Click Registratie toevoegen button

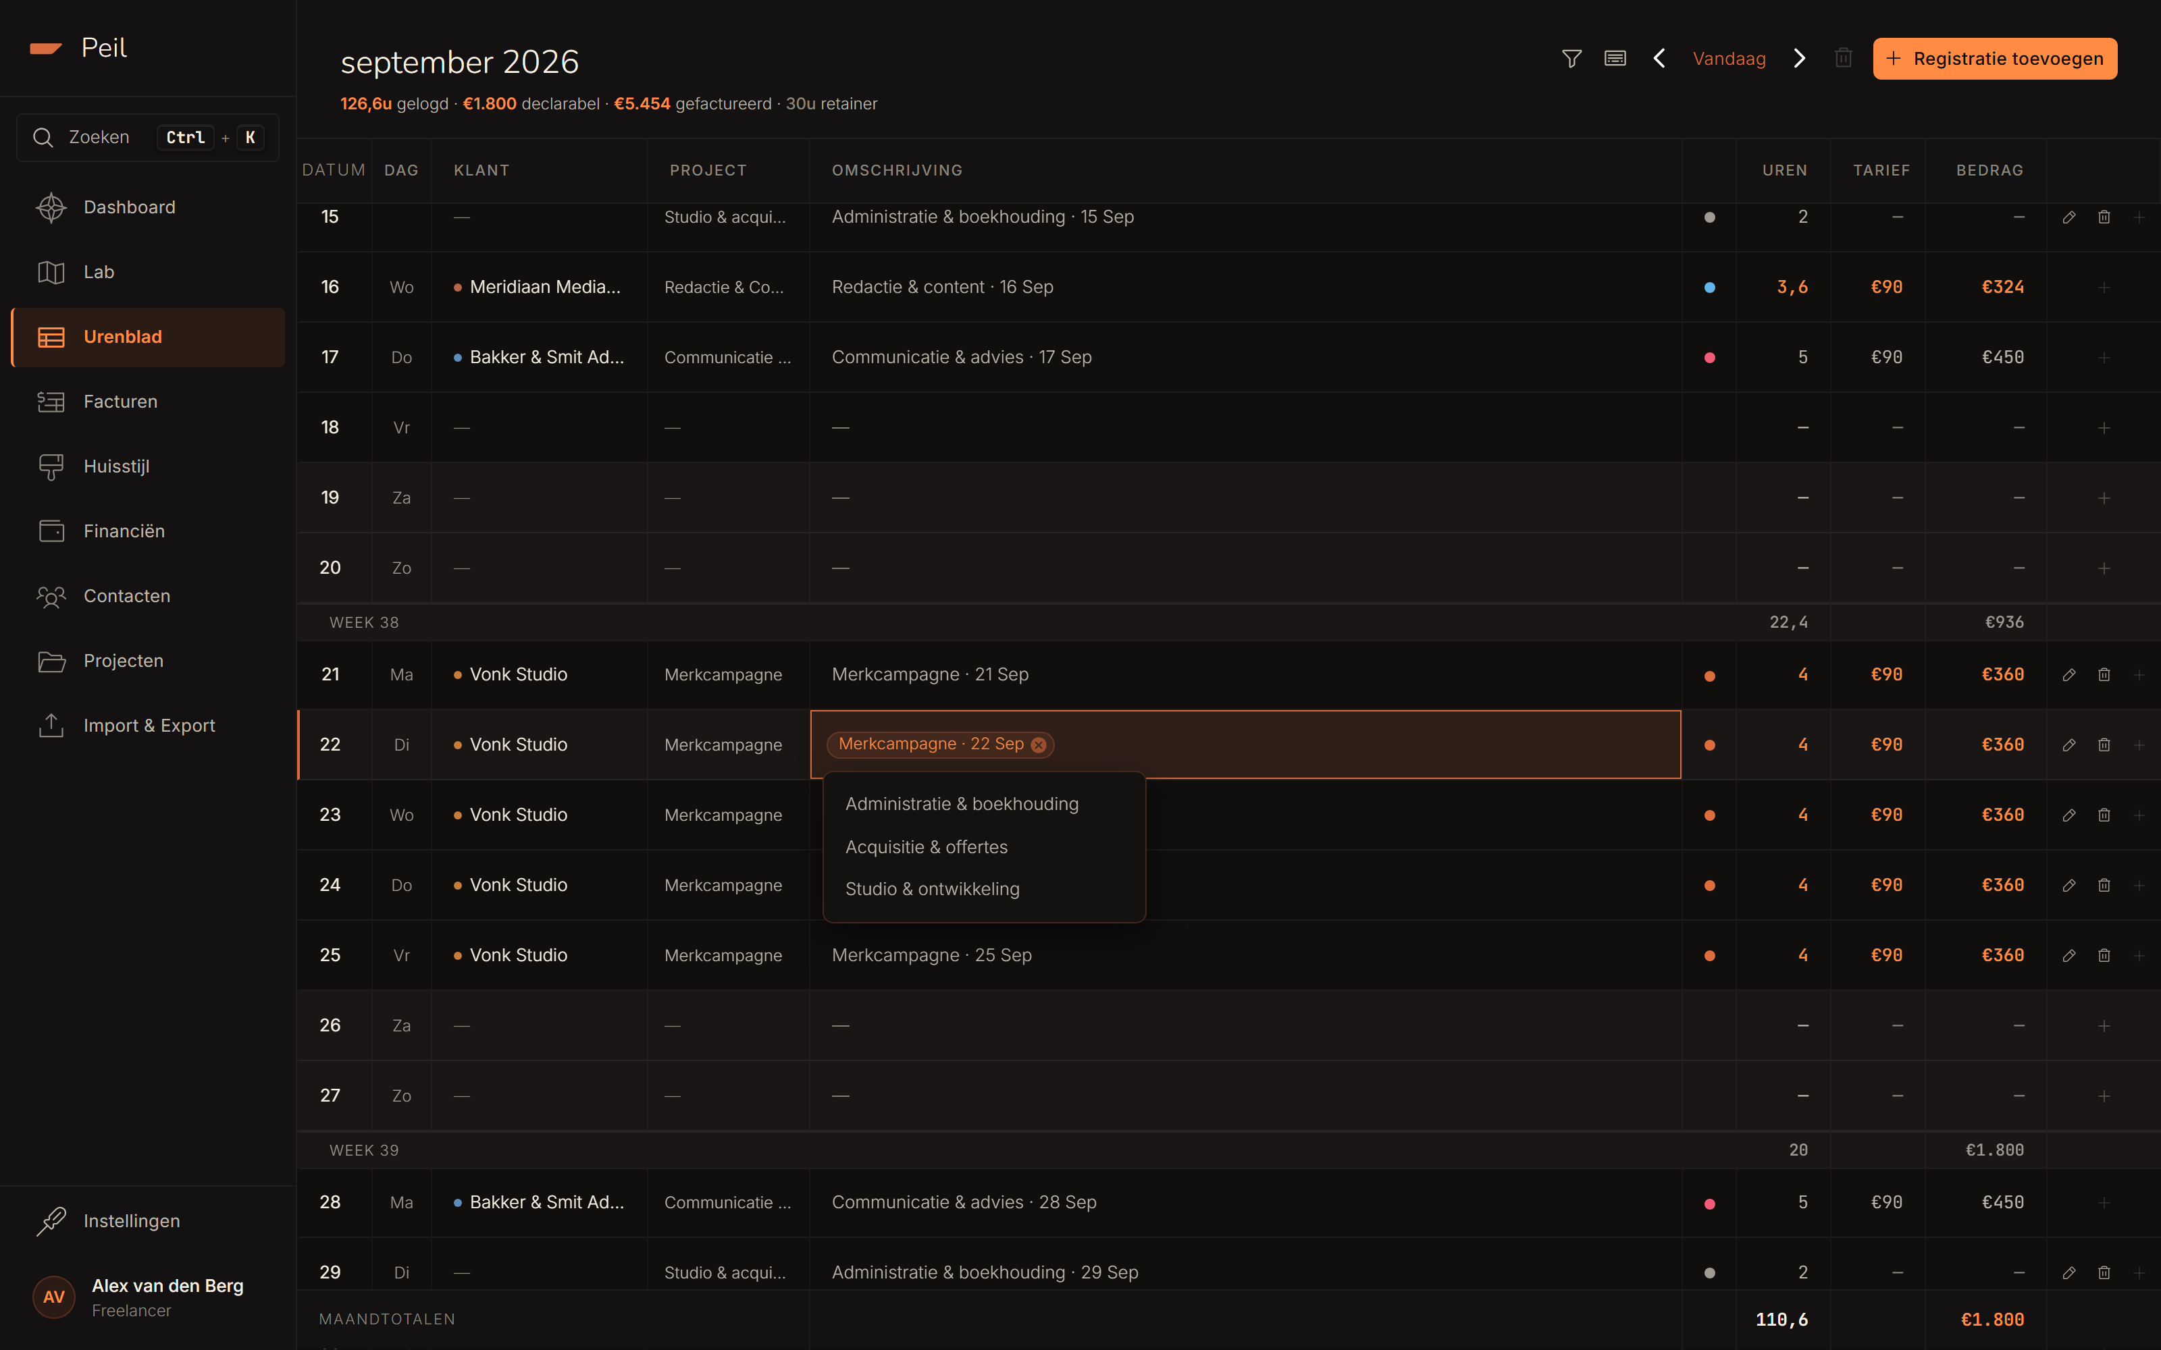coord(1995,59)
